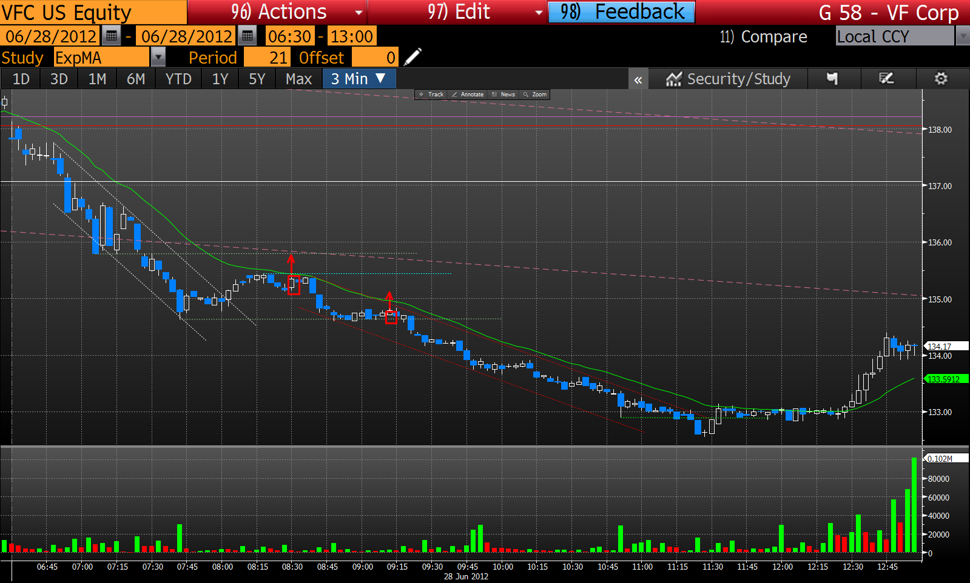Select the YTD range tab
This screenshot has height=583, width=970.
tap(178, 79)
